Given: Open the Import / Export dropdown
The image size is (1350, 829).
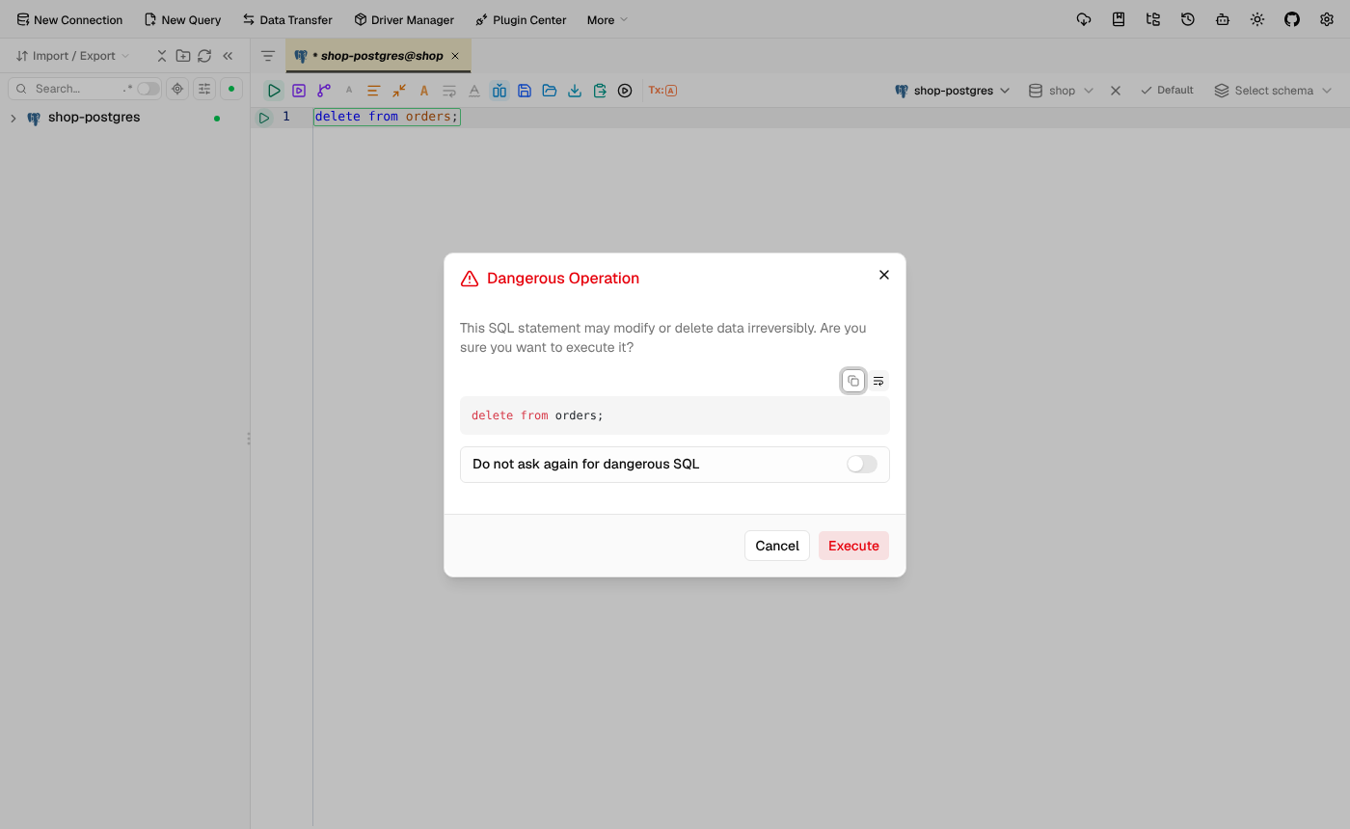Looking at the screenshot, I should (x=73, y=56).
